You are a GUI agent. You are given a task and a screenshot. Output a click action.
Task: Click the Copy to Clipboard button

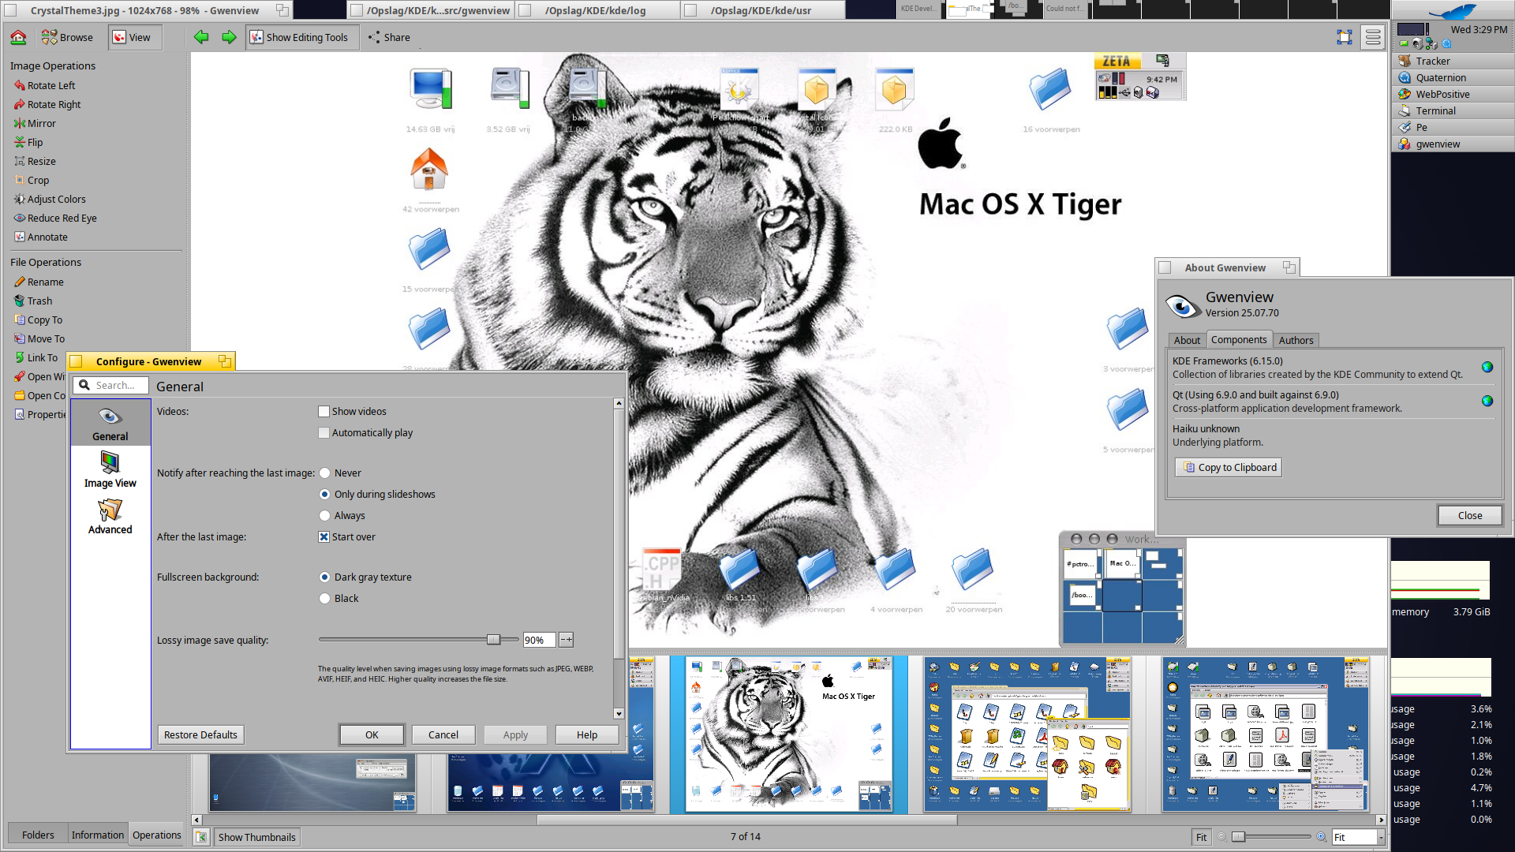(1229, 468)
